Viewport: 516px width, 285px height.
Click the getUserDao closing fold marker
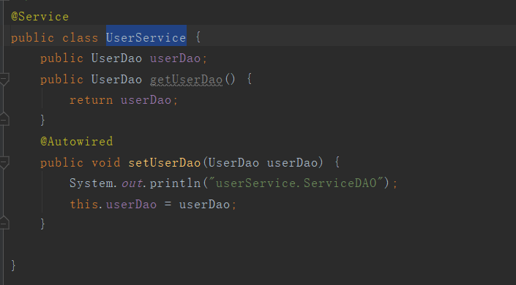4,119
